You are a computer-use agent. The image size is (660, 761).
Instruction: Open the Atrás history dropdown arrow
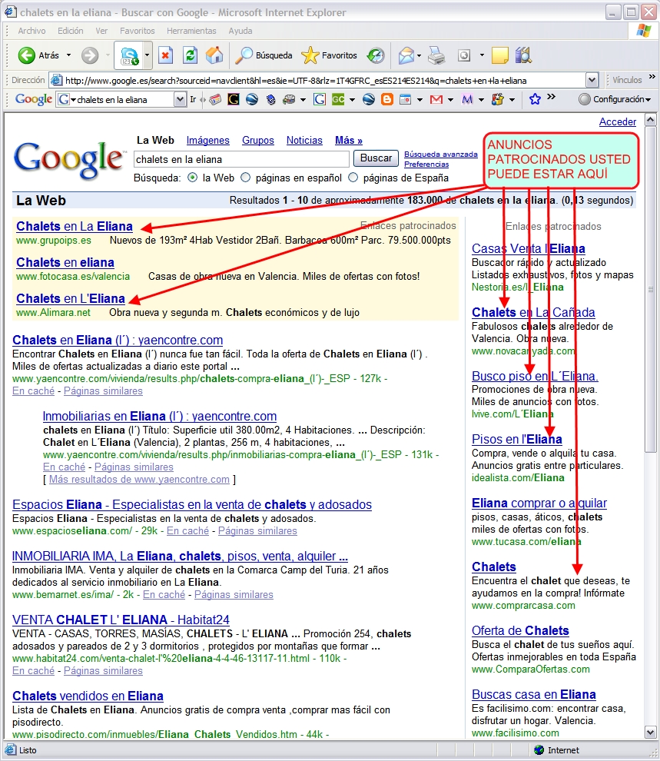tap(68, 55)
